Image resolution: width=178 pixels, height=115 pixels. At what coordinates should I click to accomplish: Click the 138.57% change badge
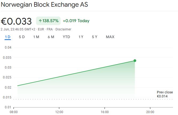click(x=49, y=21)
